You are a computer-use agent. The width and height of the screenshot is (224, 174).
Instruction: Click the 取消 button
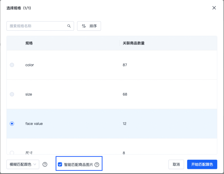(x=176, y=165)
